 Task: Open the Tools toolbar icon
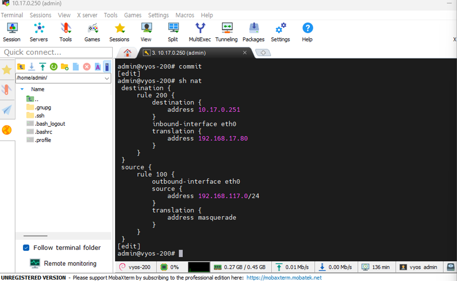point(66,32)
